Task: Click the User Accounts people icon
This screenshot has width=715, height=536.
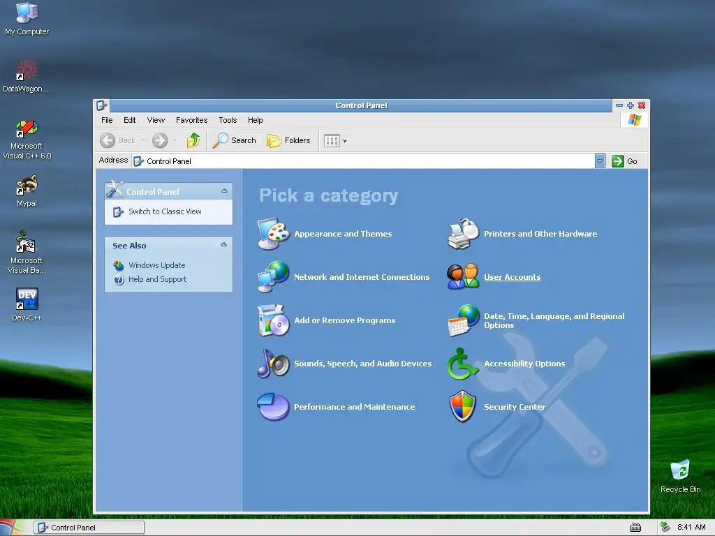Action: click(464, 276)
